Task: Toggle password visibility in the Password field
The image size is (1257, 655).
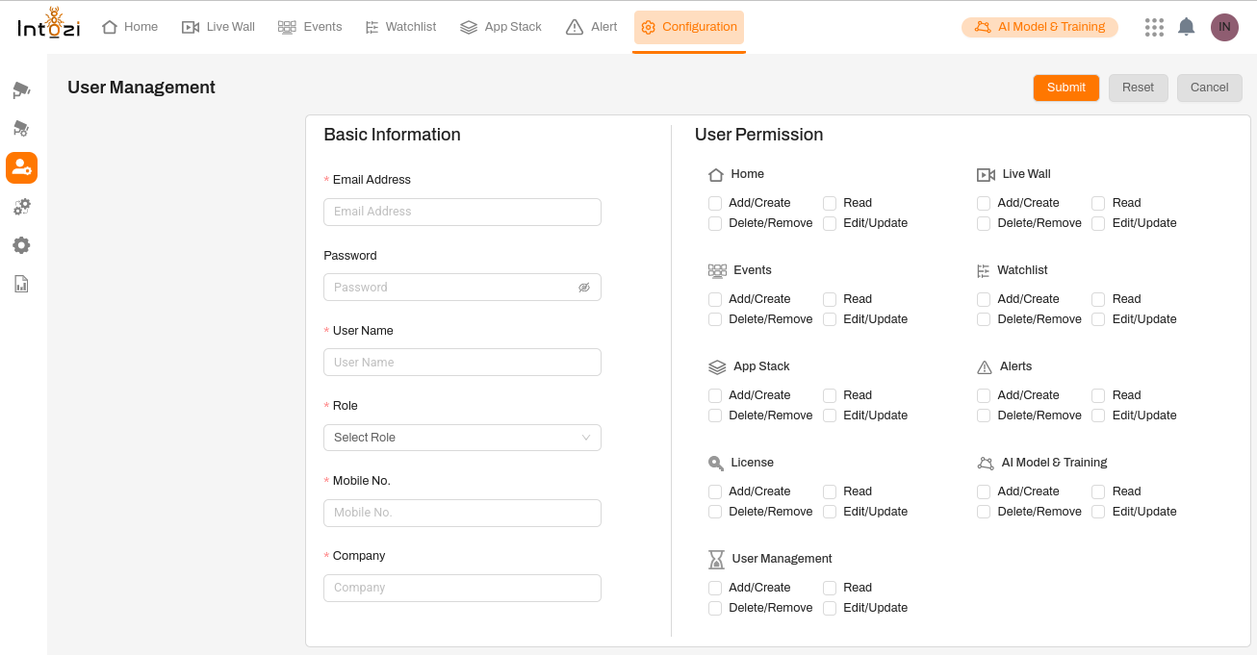Action: pos(584,287)
